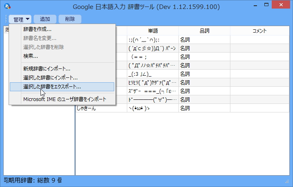The image size is (293, 187).
Task: Click the 追加 button
Action: pos(45,19)
